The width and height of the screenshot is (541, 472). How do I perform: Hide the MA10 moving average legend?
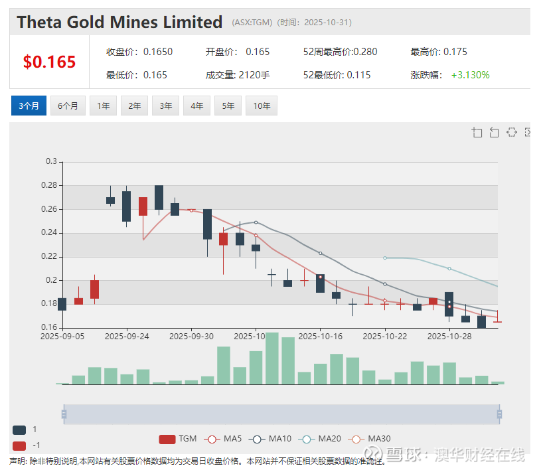(270, 439)
